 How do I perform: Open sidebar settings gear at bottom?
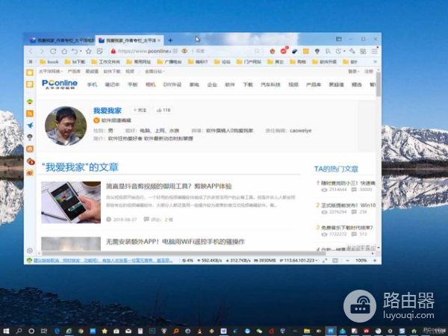pyautogui.click(x=30, y=251)
